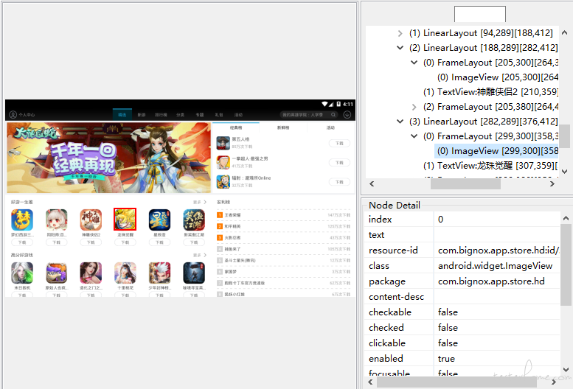Tap the 梦幻西游 game icon
The height and width of the screenshot is (389, 573).
pos(22,220)
